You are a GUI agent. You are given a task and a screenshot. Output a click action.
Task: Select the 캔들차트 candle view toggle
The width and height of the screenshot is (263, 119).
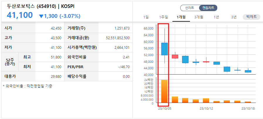point(208,8)
